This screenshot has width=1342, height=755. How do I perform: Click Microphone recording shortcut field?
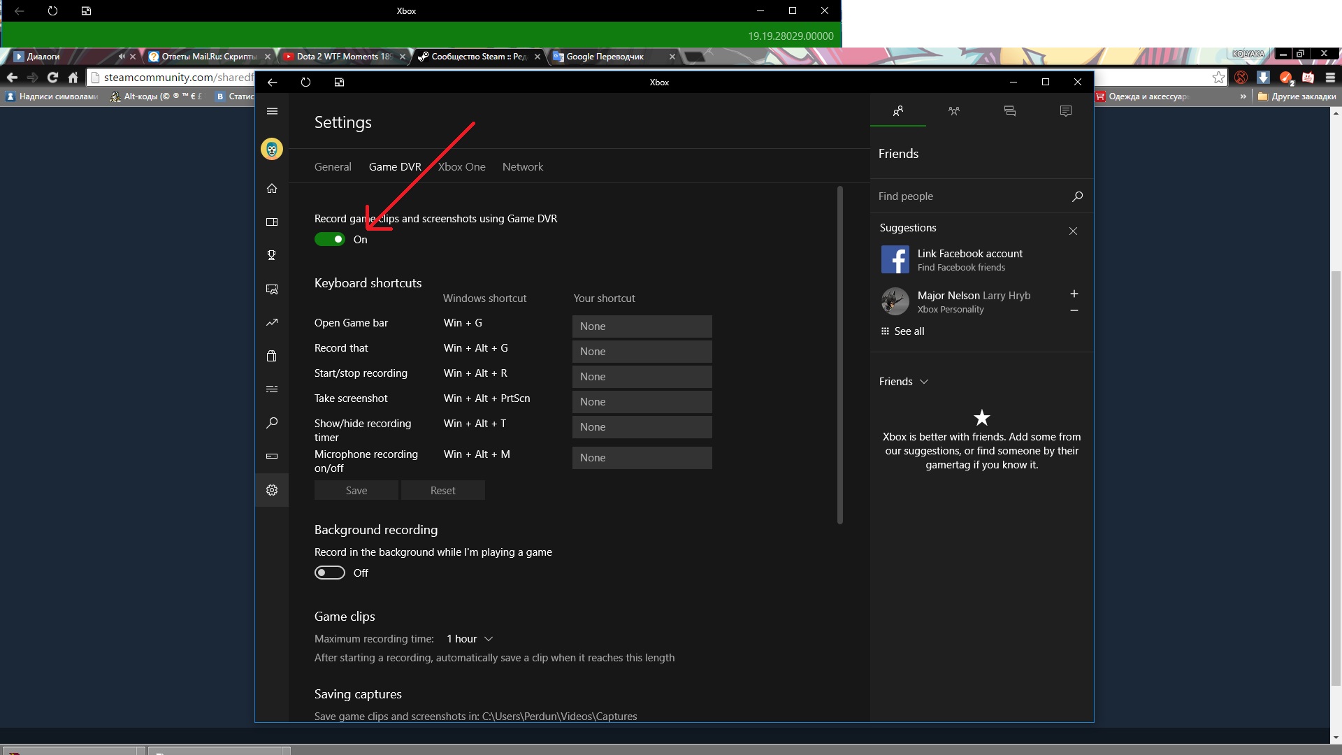[x=642, y=458]
